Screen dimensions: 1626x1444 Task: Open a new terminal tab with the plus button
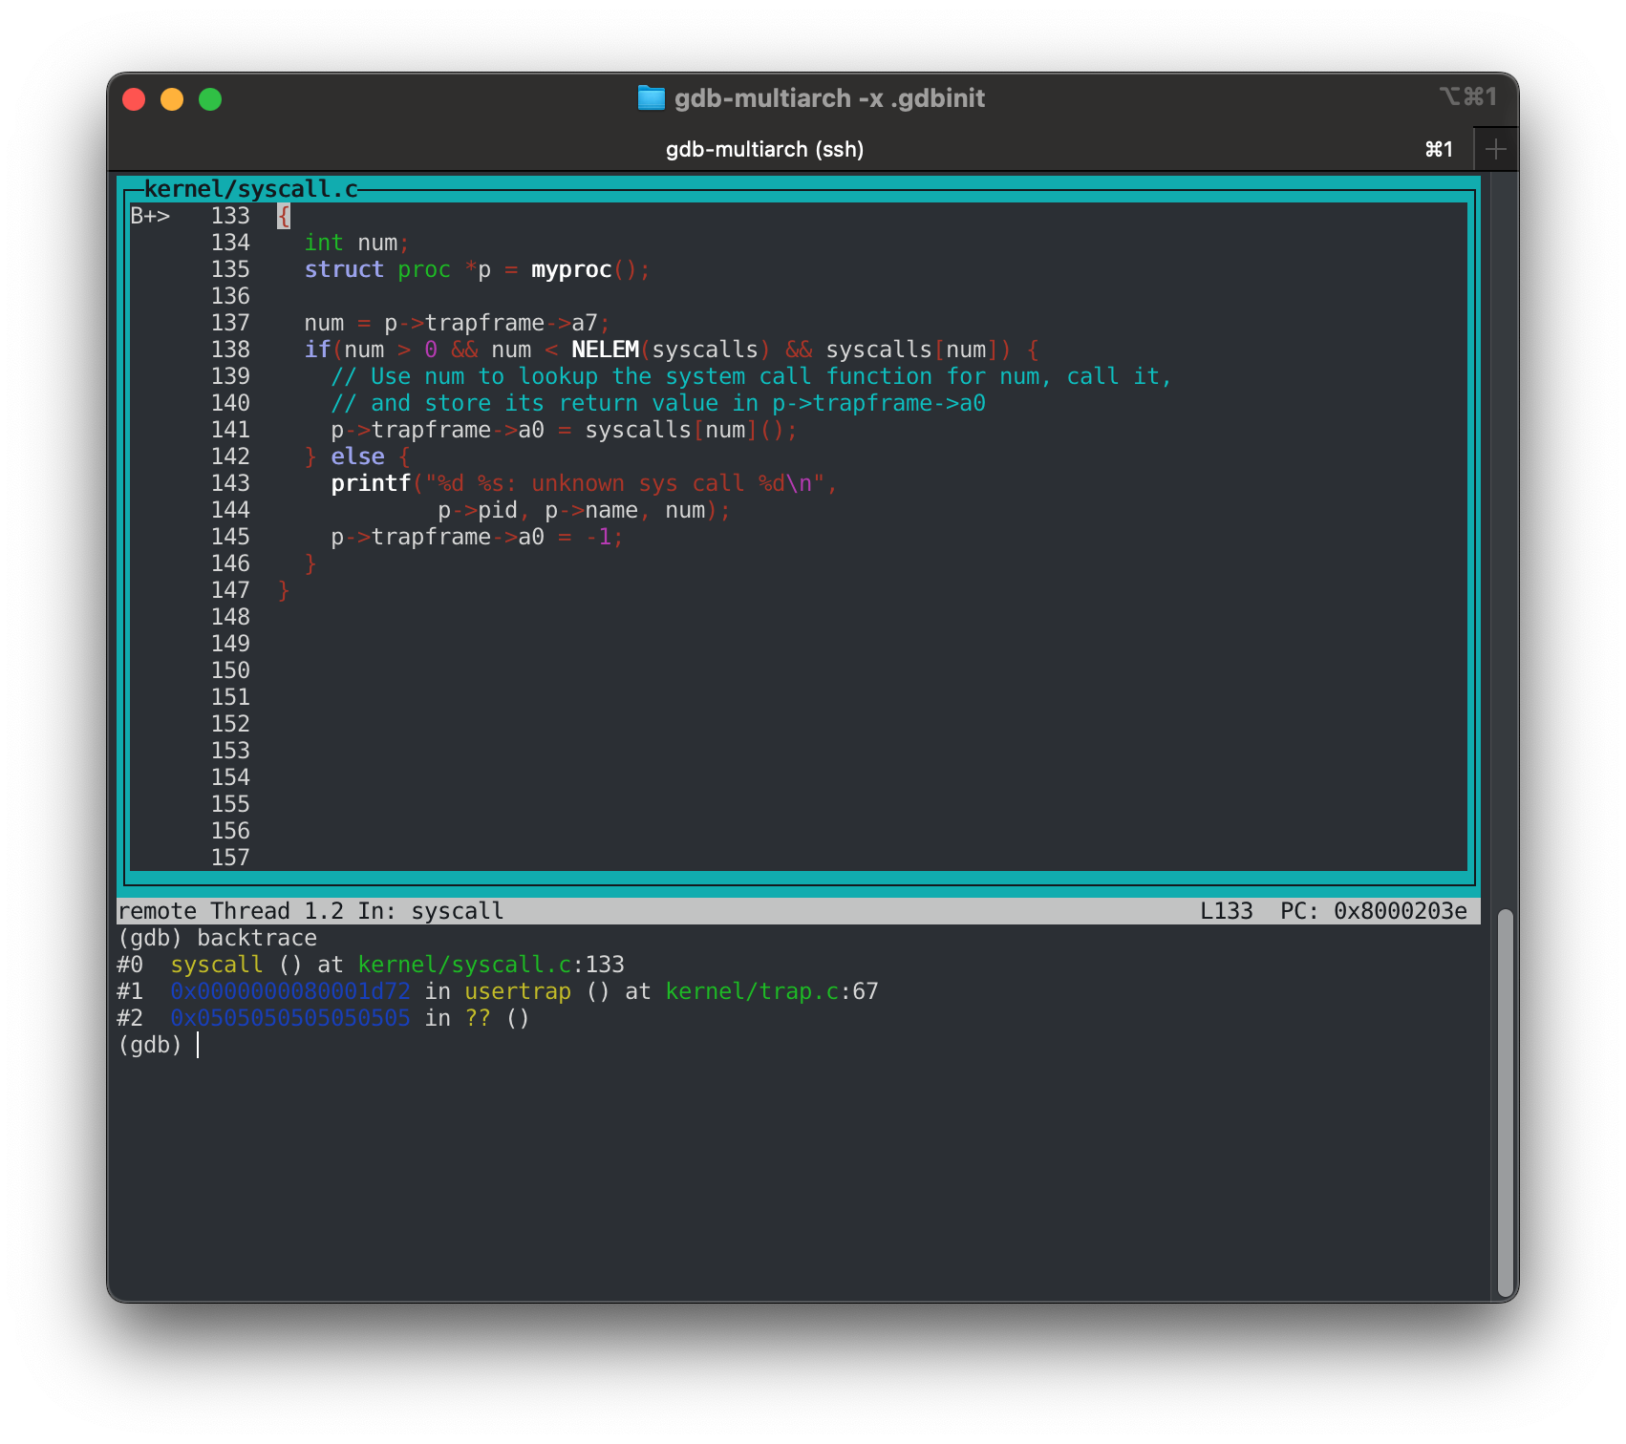click(1494, 148)
